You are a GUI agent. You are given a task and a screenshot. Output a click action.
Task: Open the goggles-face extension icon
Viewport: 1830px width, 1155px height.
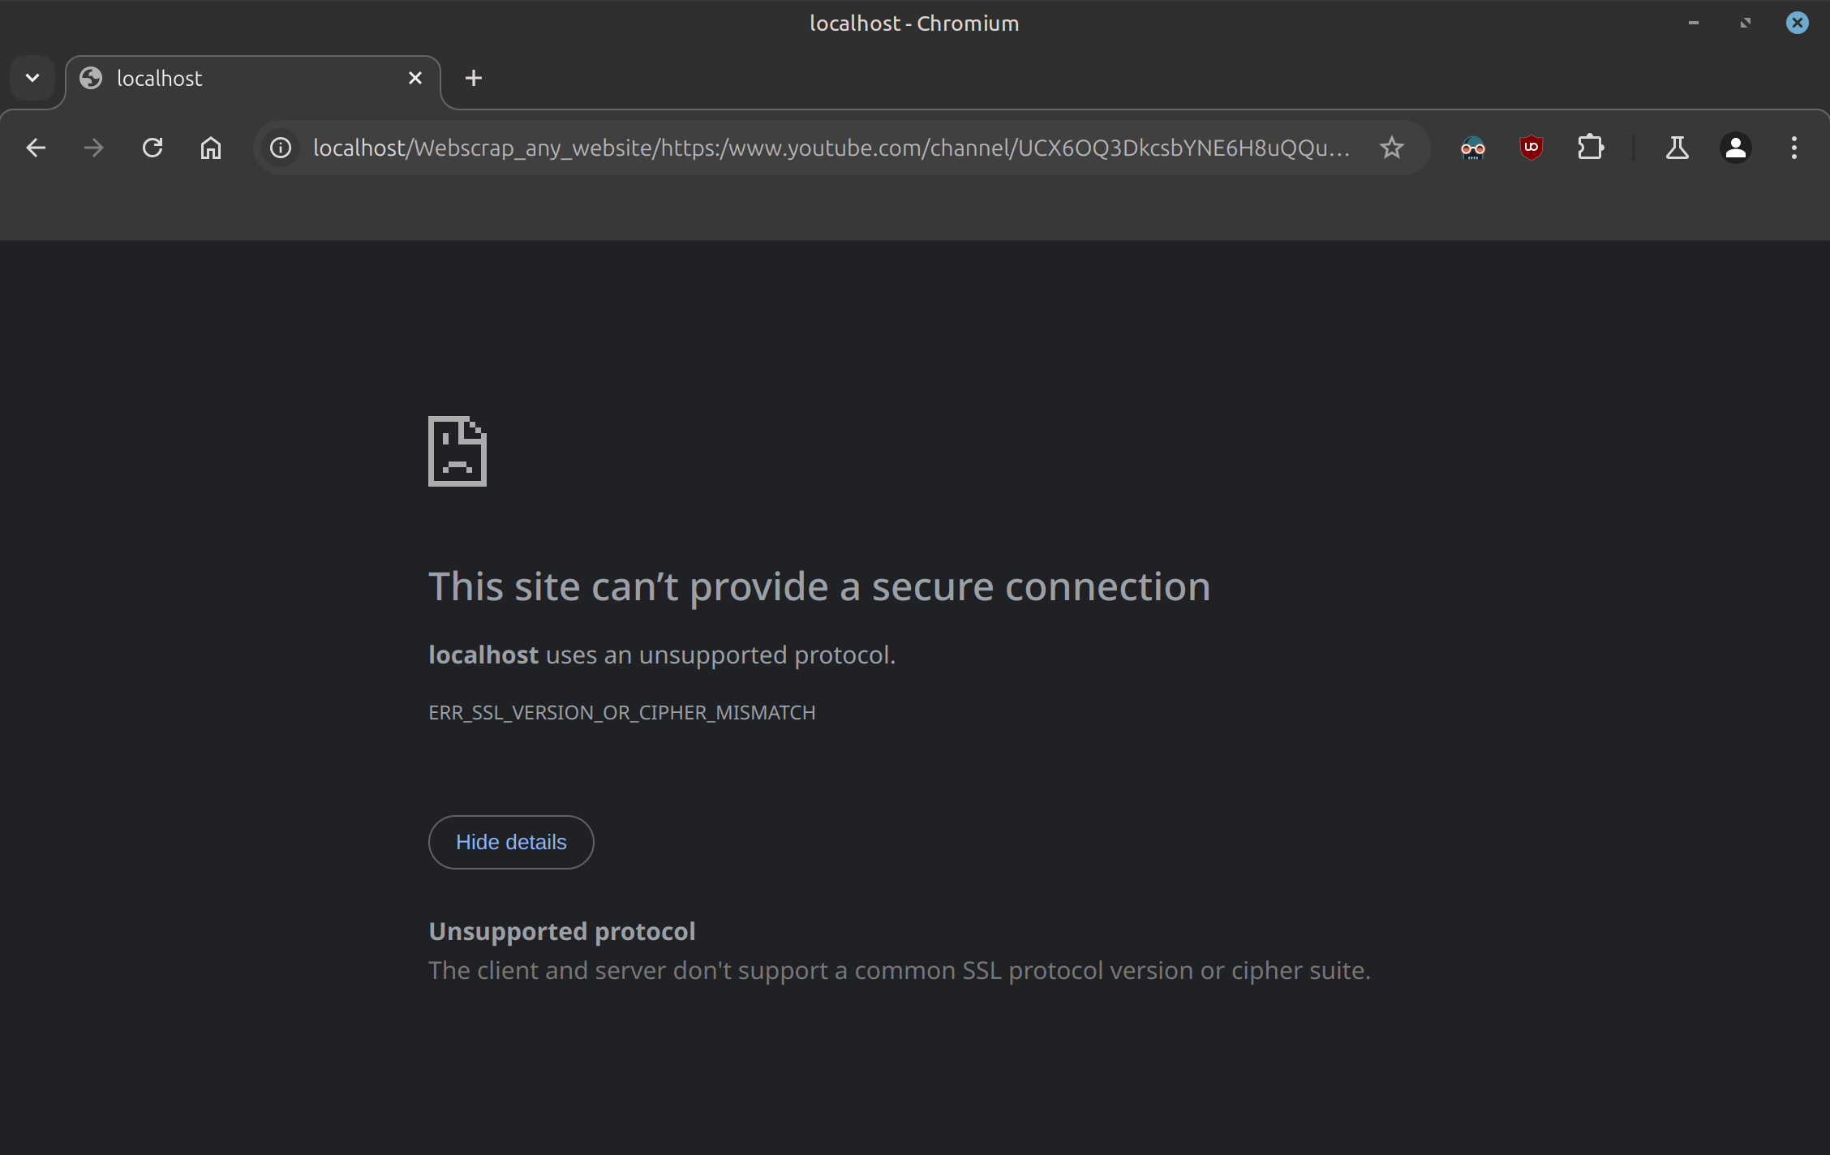[1473, 148]
